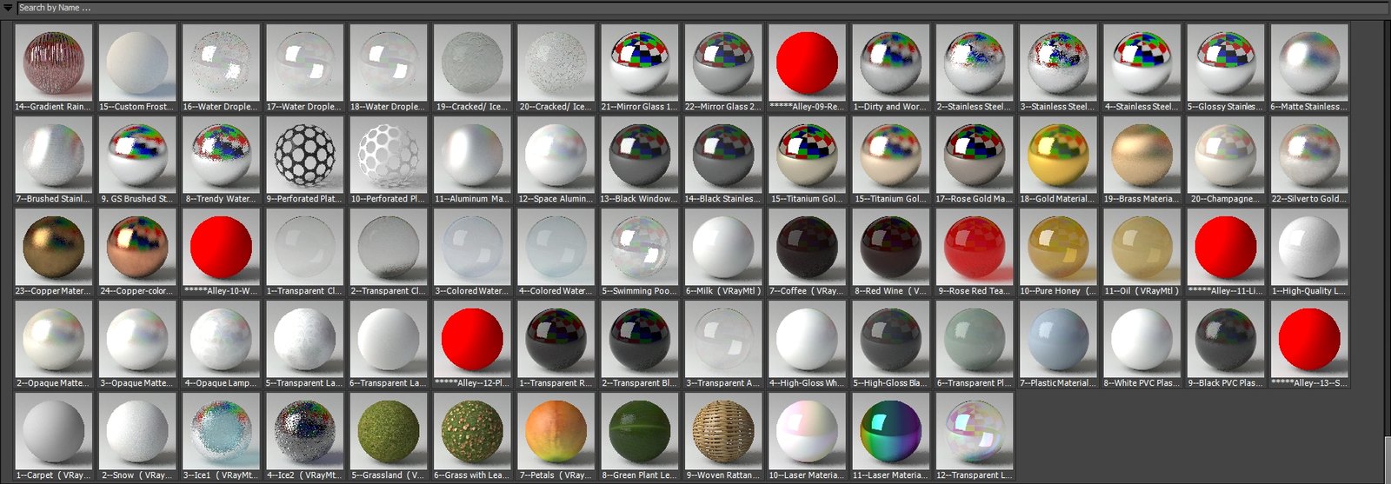Select the 9--Woven Rattan material
1391x484 pixels.
[x=723, y=432]
